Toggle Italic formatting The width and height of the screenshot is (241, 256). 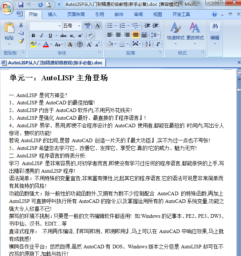click(42, 36)
